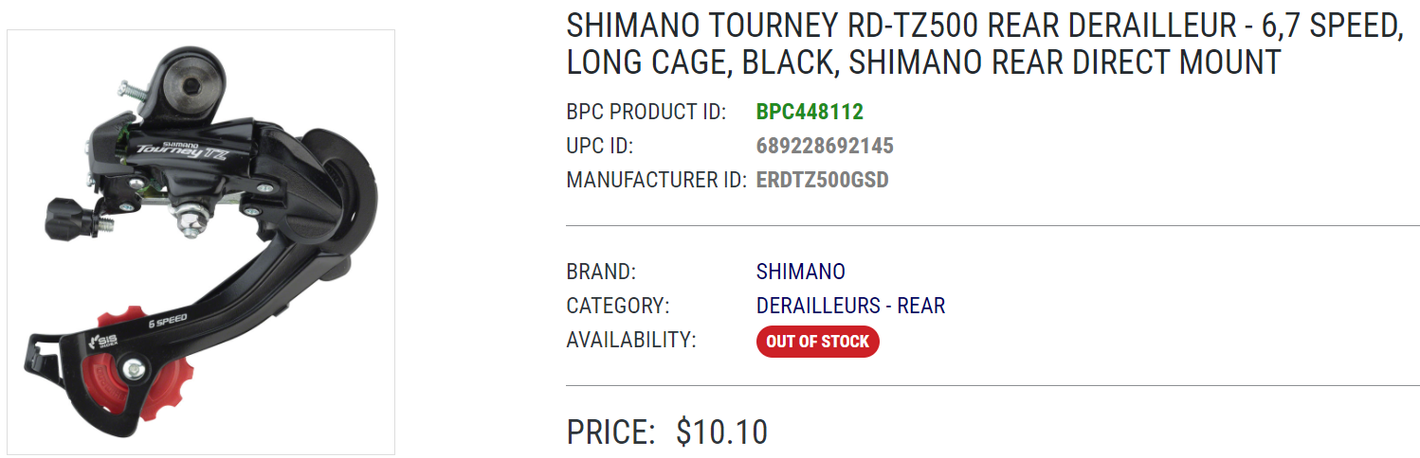Click the green BPC448112 product ID
1420x458 pixels.
click(810, 112)
